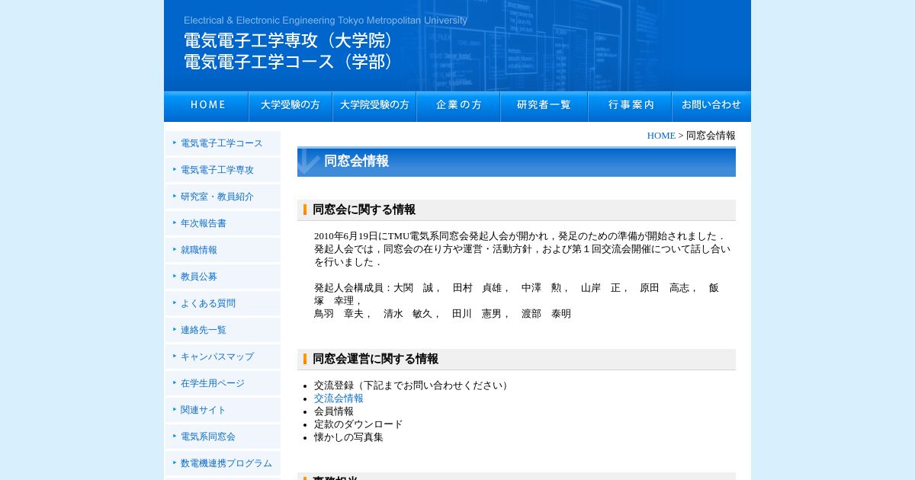Screen dimensions: 915x480
Task: Click 懐かしの写真集 list item text
Action: (x=348, y=437)
